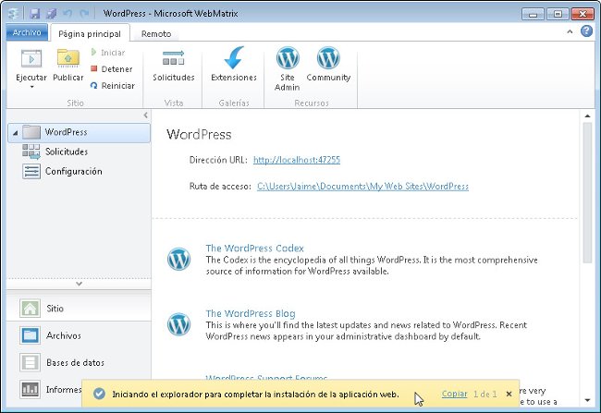Click the vertical scrollbar thumb

(587, 193)
